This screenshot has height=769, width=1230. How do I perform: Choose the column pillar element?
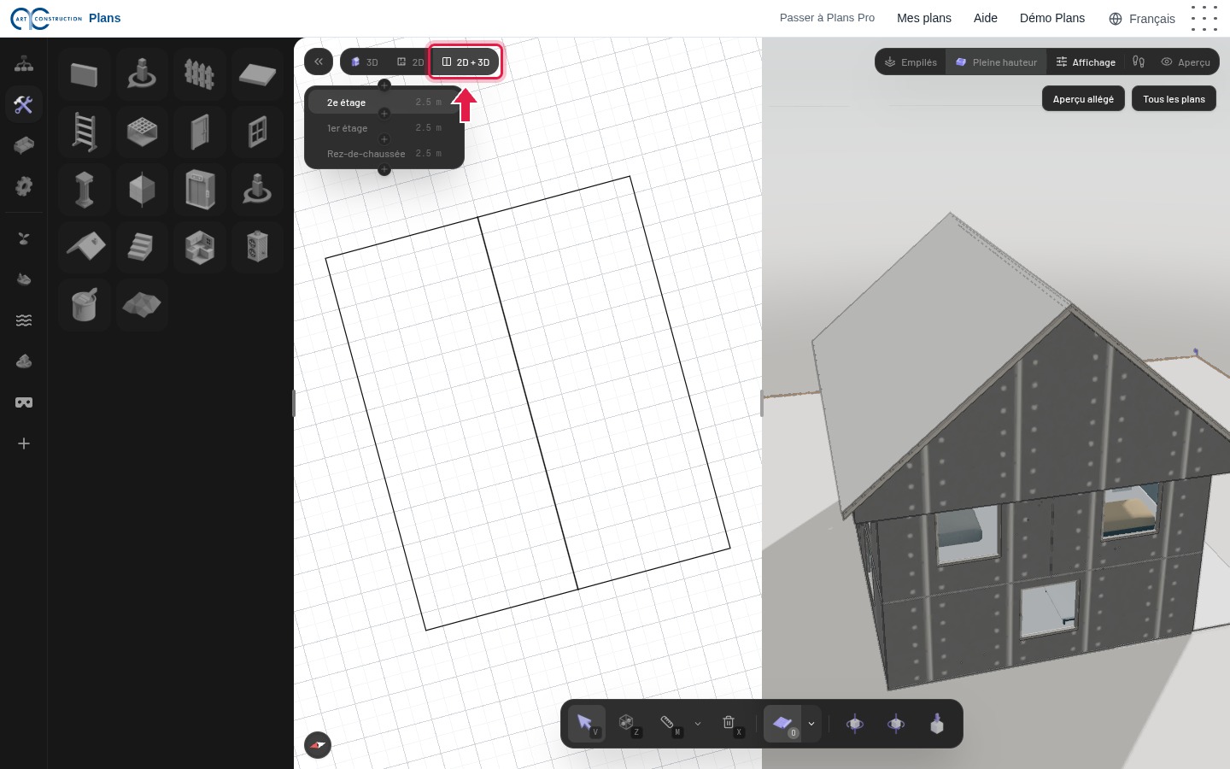coord(85,190)
